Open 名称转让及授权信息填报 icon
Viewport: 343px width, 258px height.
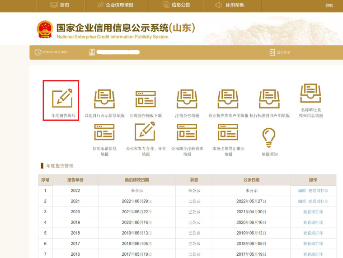(311, 94)
